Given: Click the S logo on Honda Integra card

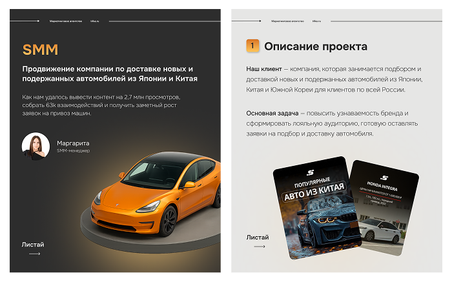Looking at the screenshot, I should point(384,177).
